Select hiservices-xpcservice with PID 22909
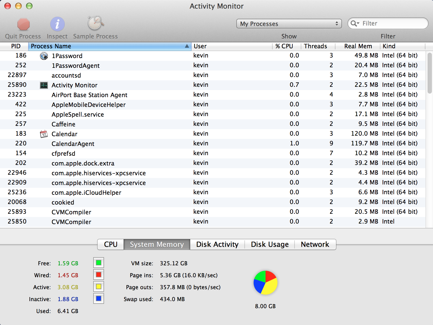 pos(213,183)
